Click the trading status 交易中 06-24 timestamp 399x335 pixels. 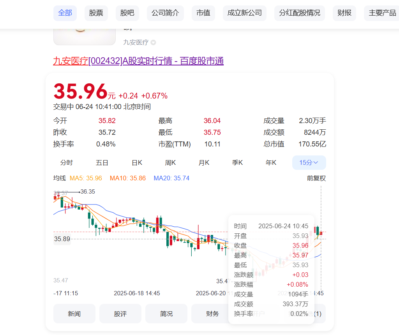click(x=102, y=107)
